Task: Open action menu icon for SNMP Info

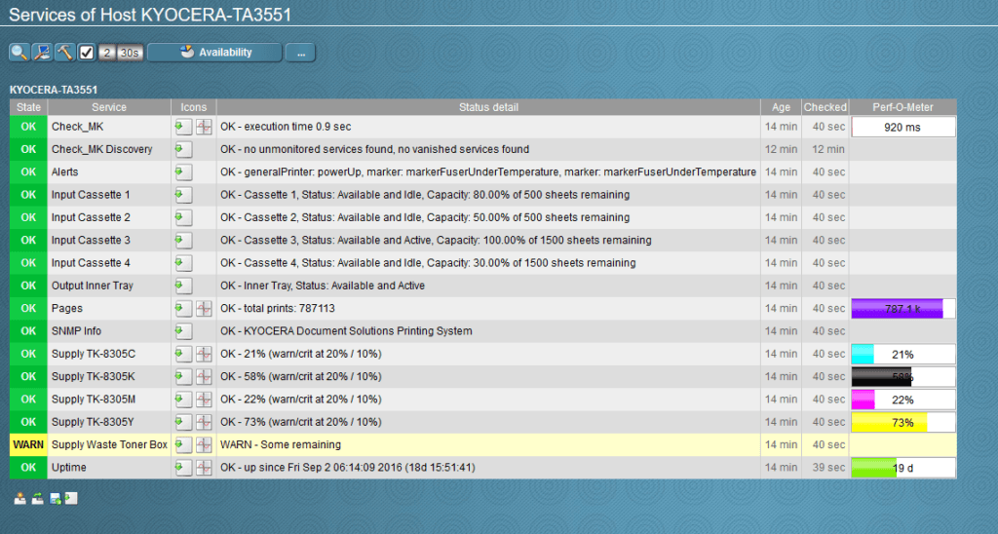Action: 183,331
